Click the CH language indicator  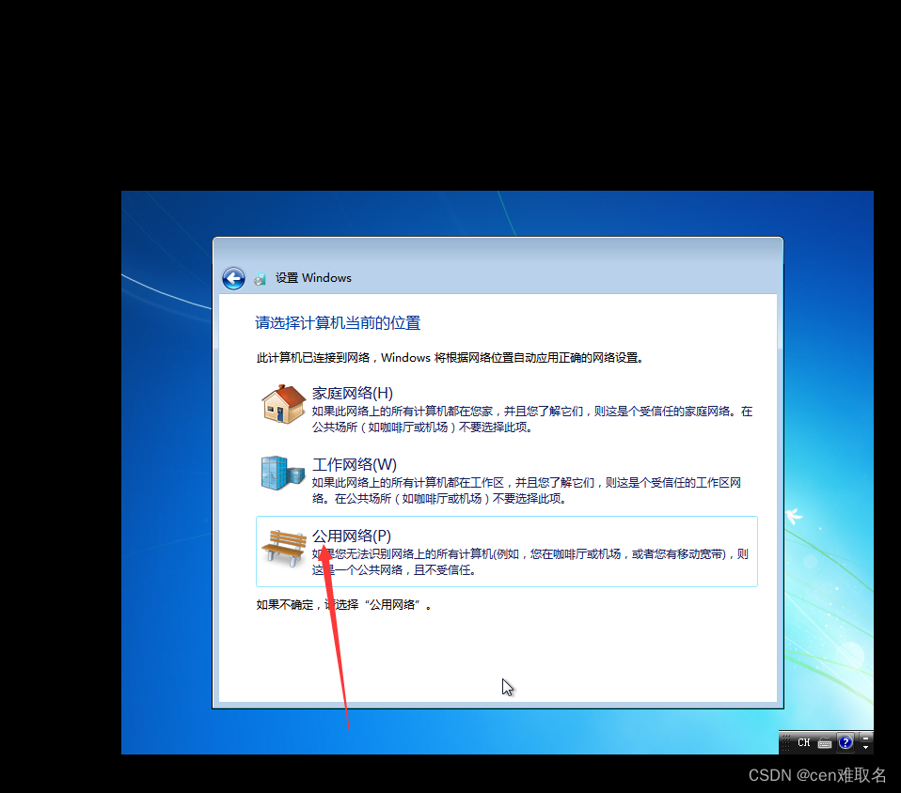(803, 742)
